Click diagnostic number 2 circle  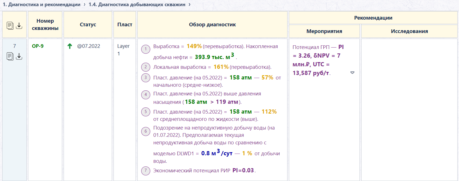pos(146,67)
